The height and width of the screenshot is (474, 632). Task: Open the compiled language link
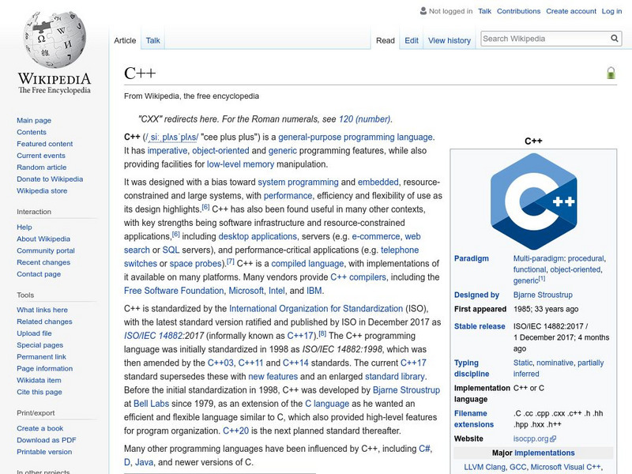[x=307, y=264]
